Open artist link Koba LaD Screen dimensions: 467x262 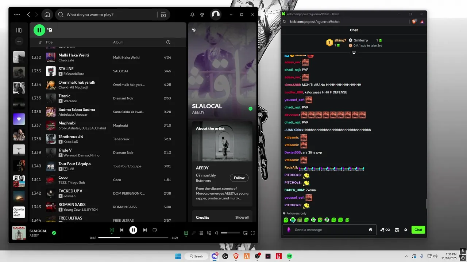(x=71, y=142)
